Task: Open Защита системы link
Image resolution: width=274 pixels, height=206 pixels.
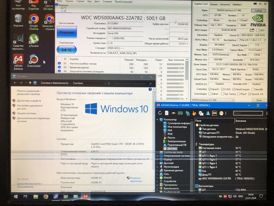Action: point(26,113)
